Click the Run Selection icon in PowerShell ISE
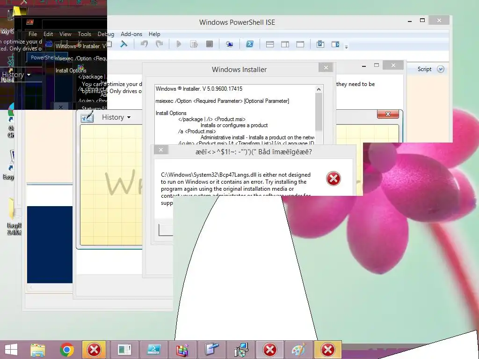Image resolution: width=479 pixels, height=359 pixels. (194, 44)
